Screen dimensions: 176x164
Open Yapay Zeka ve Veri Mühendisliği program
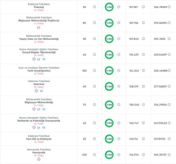tap(39, 39)
